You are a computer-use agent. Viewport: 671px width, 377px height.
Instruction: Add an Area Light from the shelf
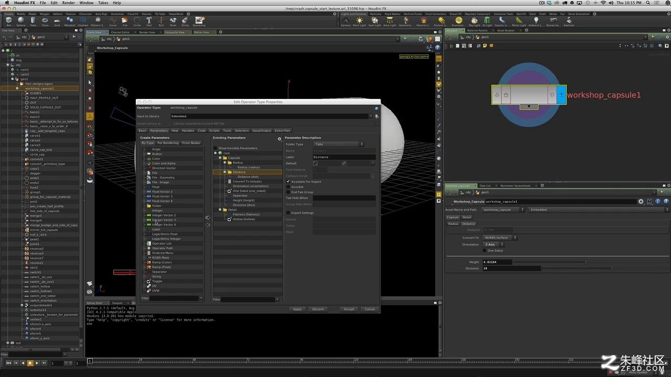pos(390,21)
